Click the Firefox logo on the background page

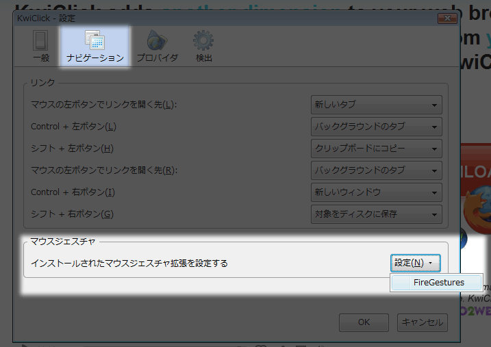pos(477,209)
